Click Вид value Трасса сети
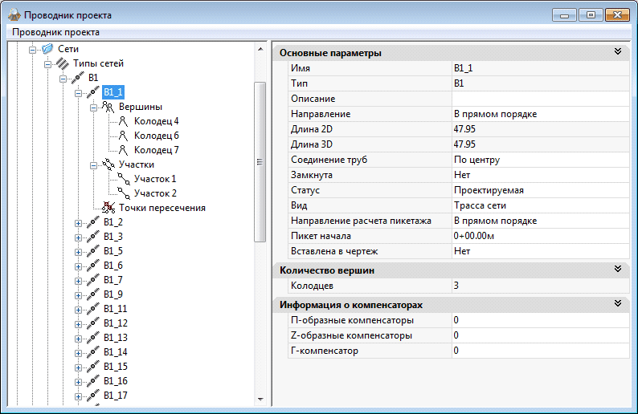Screen dimensions: 638x414 (x=540, y=205)
